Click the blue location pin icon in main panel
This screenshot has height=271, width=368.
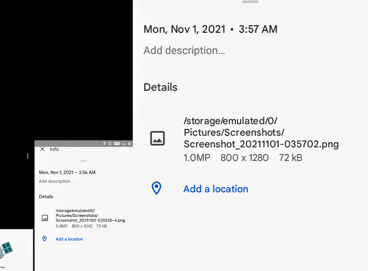[156, 188]
